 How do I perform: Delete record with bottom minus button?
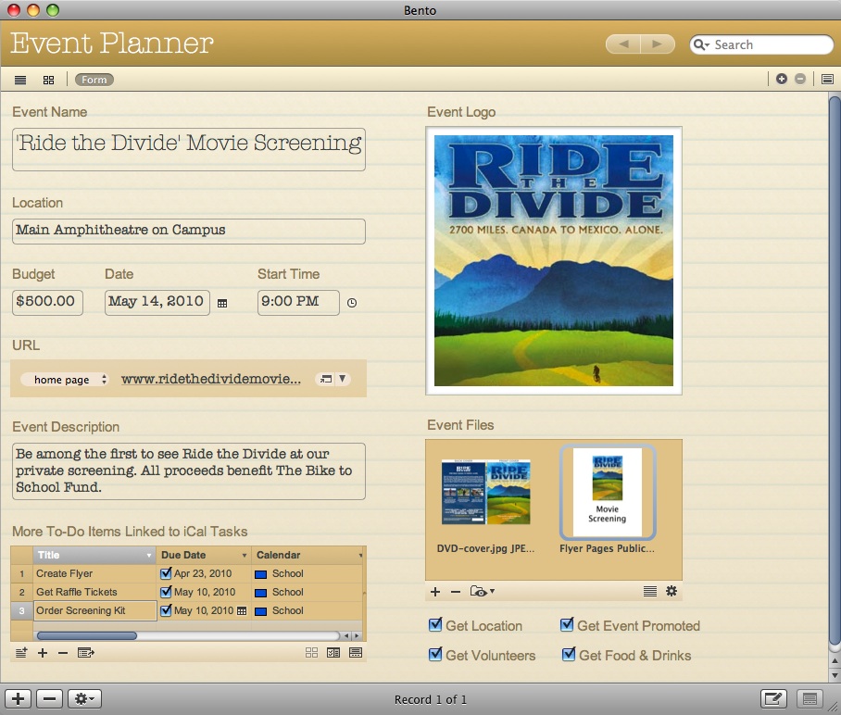49,699
